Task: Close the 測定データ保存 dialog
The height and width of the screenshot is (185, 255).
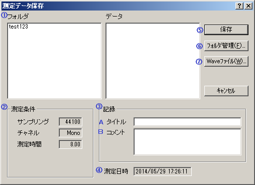Action: tap(248, 6)
